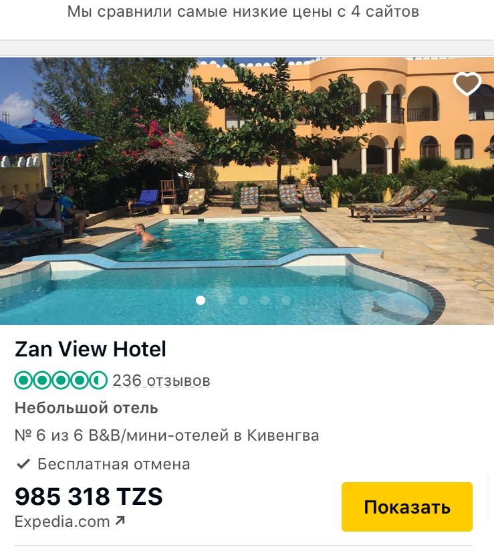Click the 985 318 TZS price
494x551 pixels.
[88, 497]
